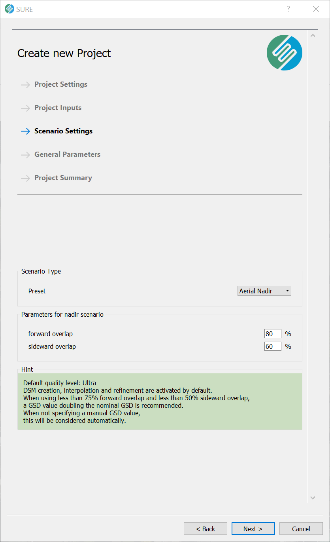330x542 pixels.
Task: Cancel the new project wizard
Action: (x=301, y=529)
